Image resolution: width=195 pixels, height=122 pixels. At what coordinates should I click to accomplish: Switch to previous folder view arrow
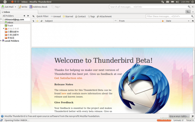click(24, 16)
